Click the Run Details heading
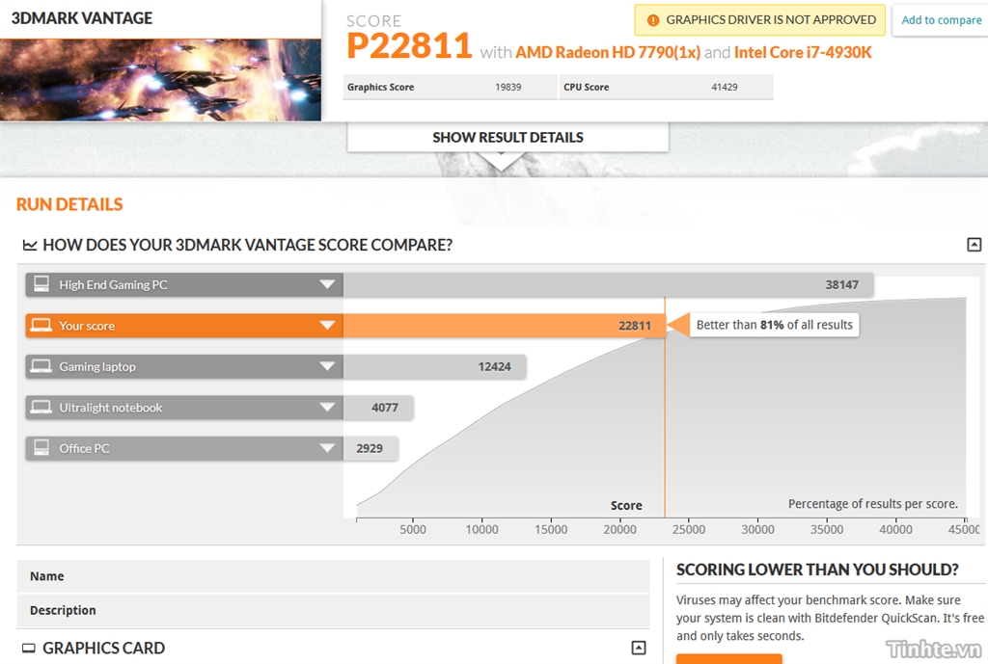The image size is (988, 664). [69, 204]
